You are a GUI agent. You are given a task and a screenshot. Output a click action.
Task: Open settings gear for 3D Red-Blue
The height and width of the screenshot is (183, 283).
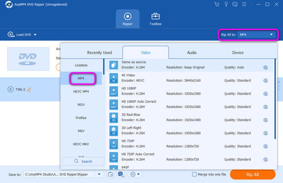tap(265, 120)
